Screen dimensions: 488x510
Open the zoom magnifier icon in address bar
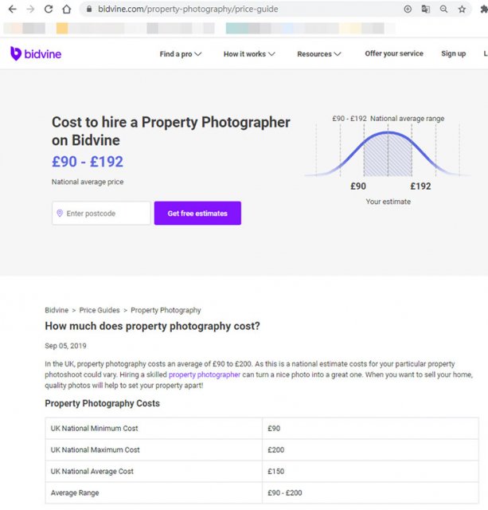point(443,9)
